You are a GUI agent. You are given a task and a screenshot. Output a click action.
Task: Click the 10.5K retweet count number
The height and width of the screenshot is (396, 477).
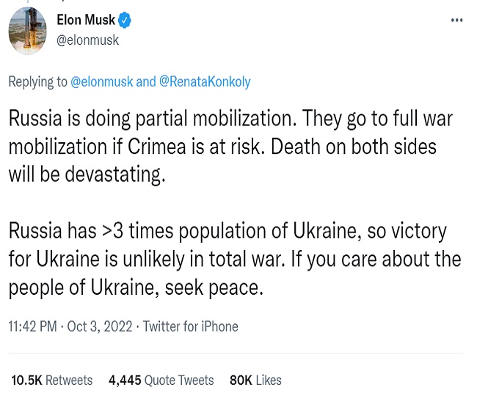(x=27, y=380)
